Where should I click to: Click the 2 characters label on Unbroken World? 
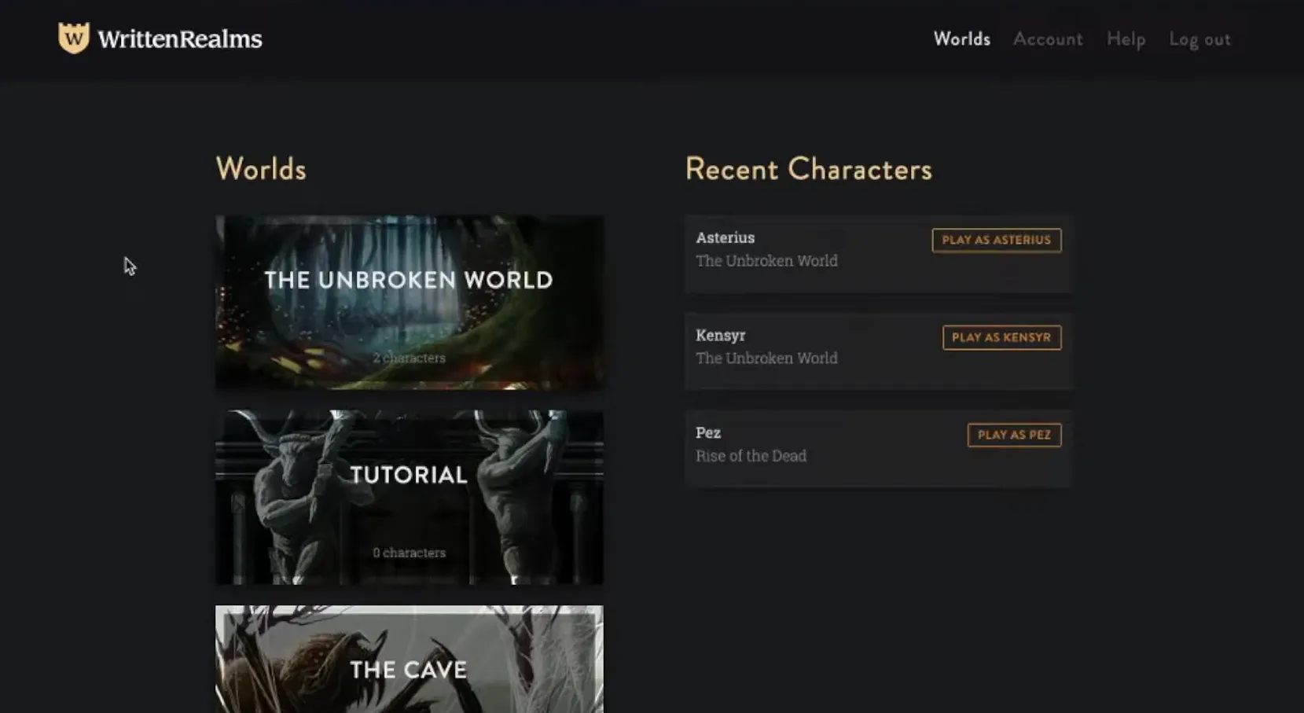[409, 357]
